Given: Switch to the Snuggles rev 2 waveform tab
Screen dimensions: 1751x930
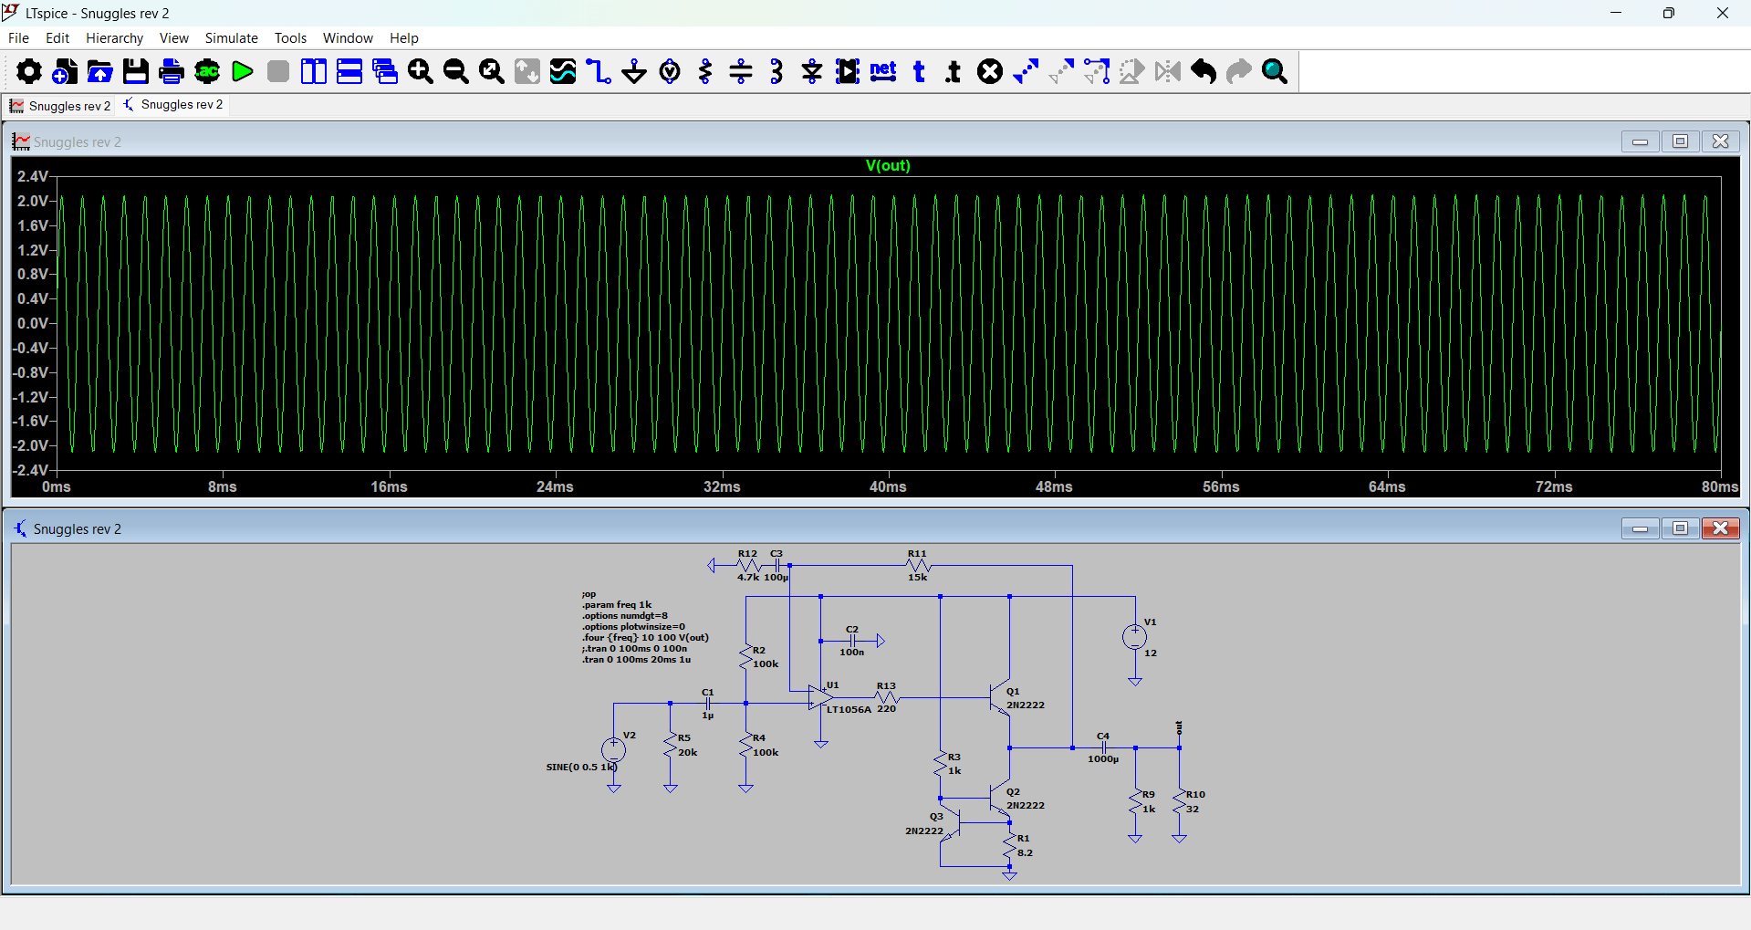Looking at the screenshot, I should 59,106.
